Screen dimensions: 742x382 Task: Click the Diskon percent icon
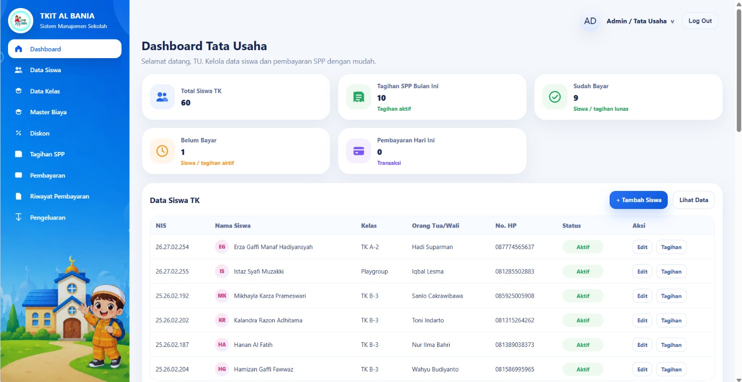pos(19,133)
